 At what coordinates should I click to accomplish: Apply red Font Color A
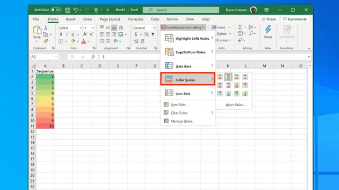coord(84,41)
